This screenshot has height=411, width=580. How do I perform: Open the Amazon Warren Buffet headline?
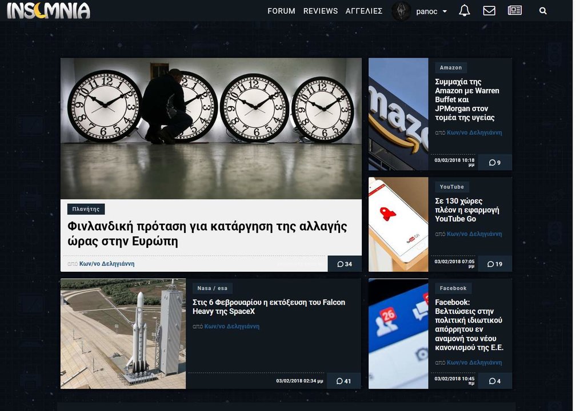click(467, 99)
